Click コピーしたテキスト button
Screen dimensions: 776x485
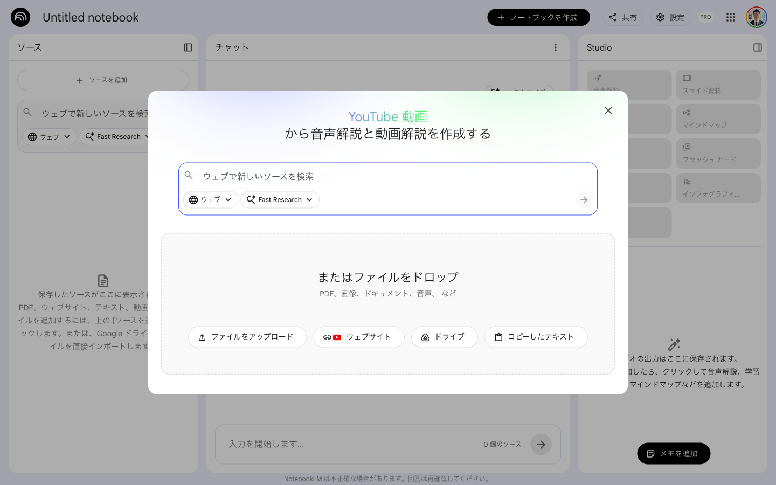536,337
